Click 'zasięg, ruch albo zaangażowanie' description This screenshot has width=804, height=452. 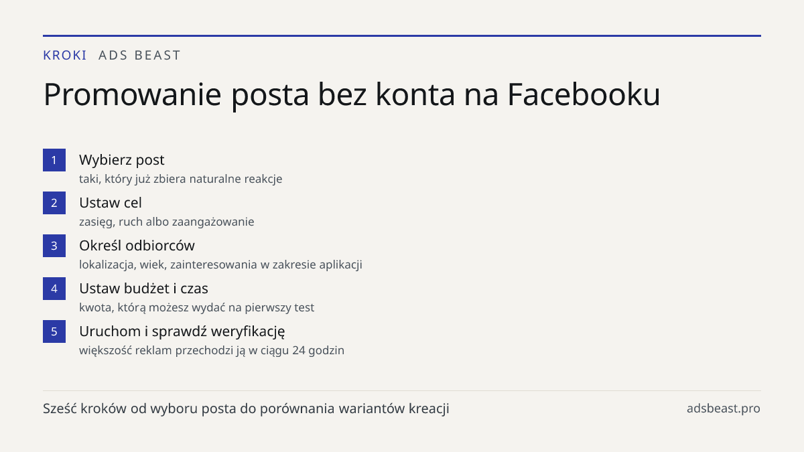167,222
